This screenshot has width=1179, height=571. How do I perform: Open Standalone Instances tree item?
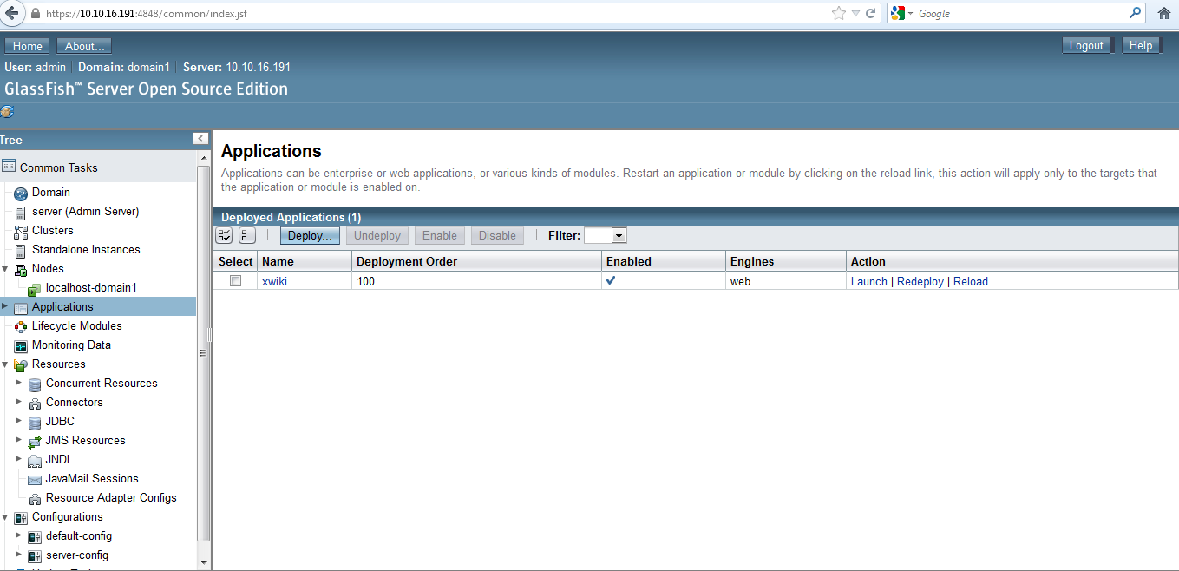(86, 250)
